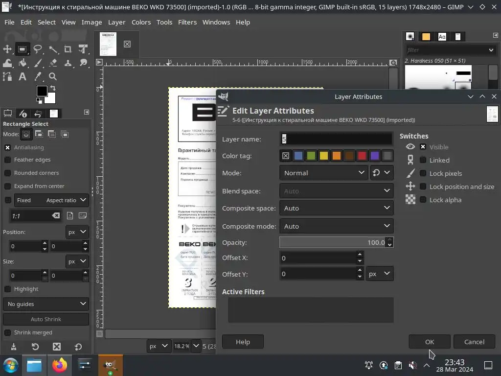Reset colors to default black and white
This screenshot has width=501, height=376.
(x=39, y=101)
